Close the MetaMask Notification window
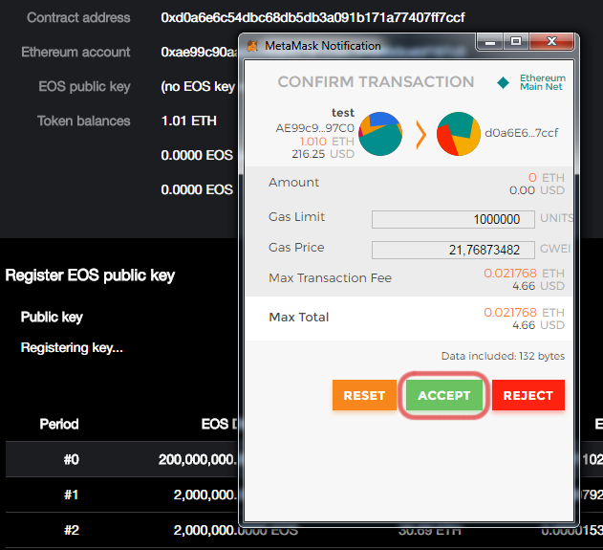 [x=551, y=41]
